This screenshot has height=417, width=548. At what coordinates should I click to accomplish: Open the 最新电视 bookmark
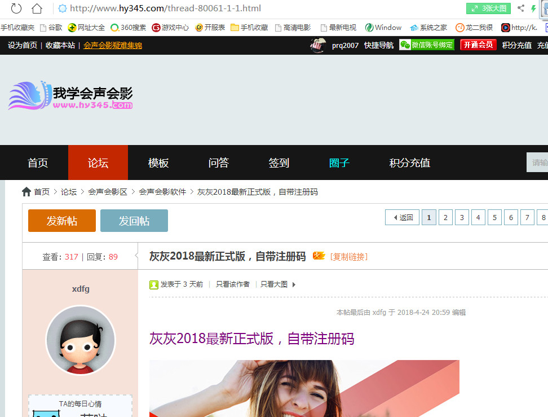[338, 28]
